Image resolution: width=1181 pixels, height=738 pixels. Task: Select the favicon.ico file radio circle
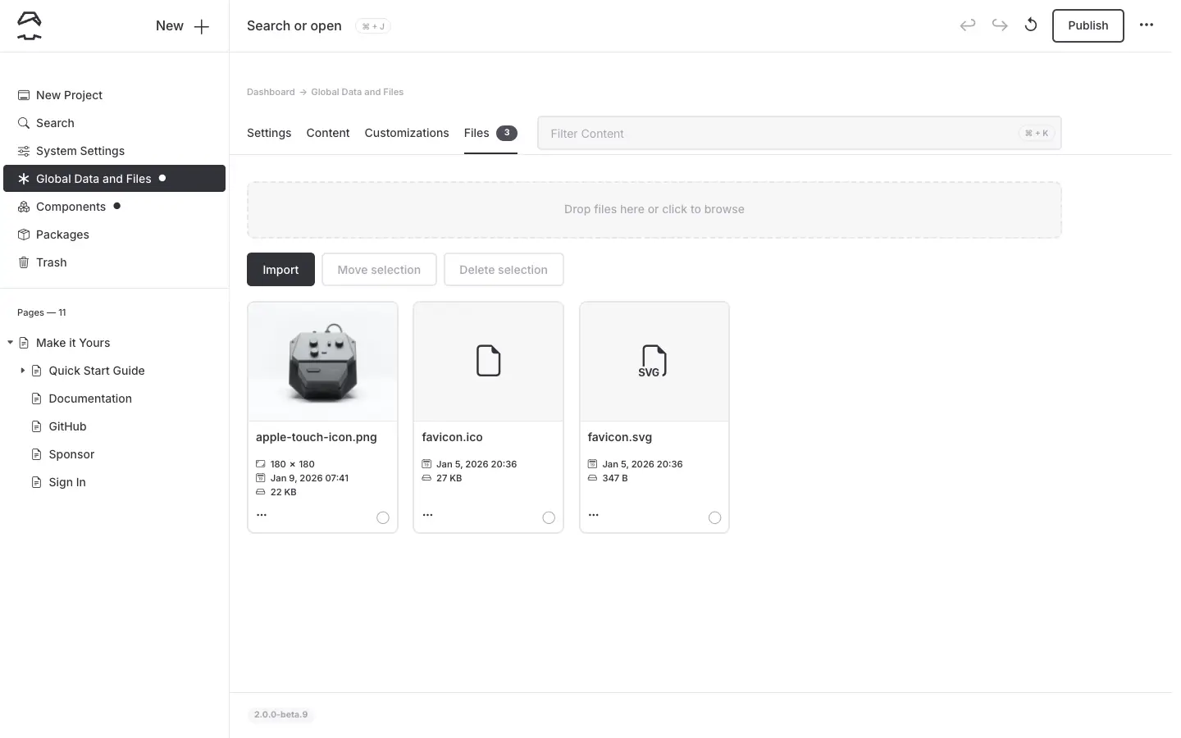(x=549, y=517)
